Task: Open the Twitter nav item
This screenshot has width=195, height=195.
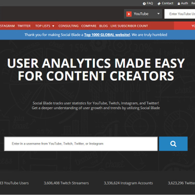Action: pyautogui.click(x=24, y=26)
